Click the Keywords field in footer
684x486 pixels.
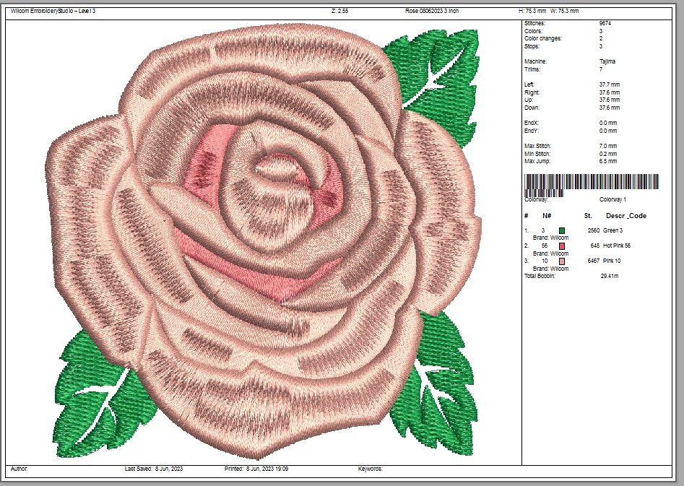point(370,469)
